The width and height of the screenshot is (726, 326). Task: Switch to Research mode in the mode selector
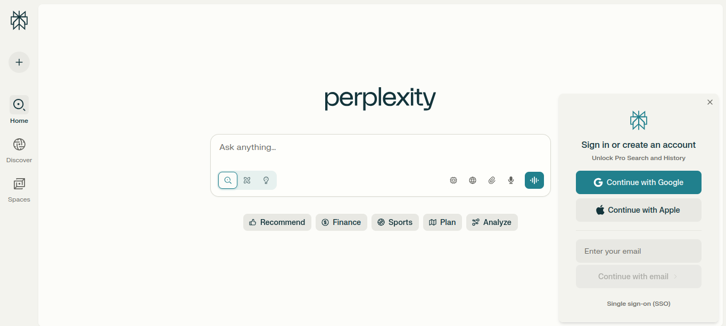[246, 180]
